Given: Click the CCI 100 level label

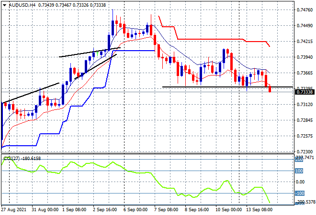Looking at the screenshot, I should [299, 171].
